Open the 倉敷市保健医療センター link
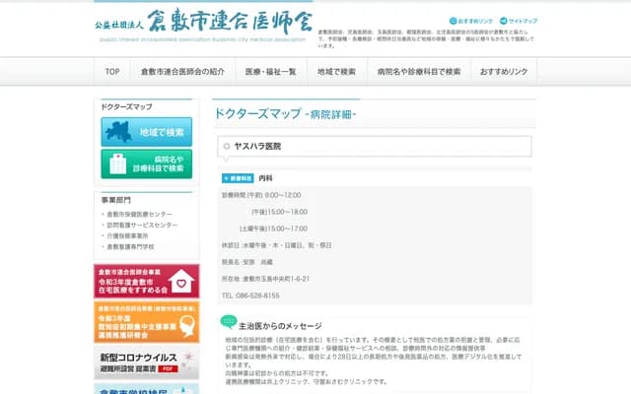 coord(139,214)
